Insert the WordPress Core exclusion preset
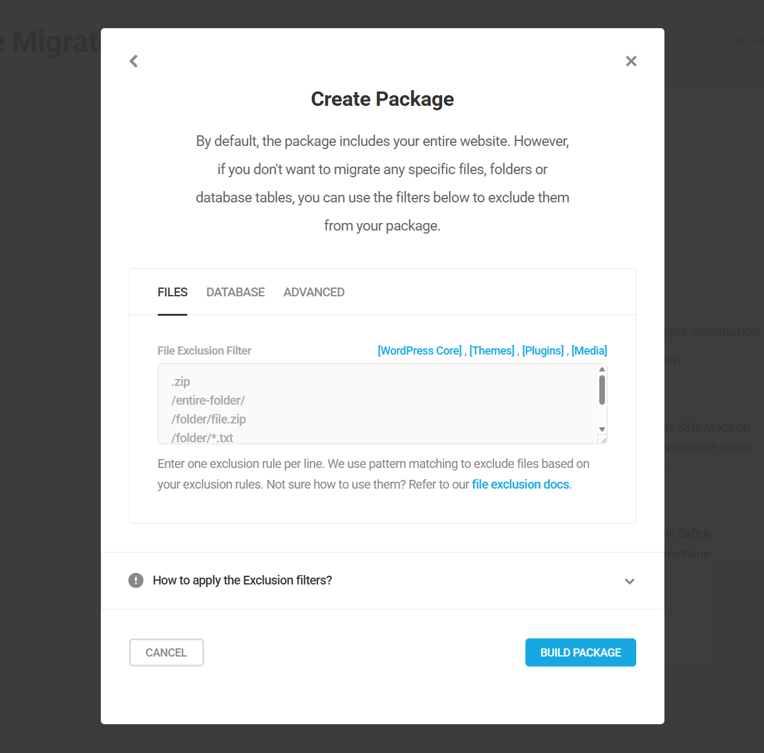Viewport: 764px width, 753px height. click(420, 350)
